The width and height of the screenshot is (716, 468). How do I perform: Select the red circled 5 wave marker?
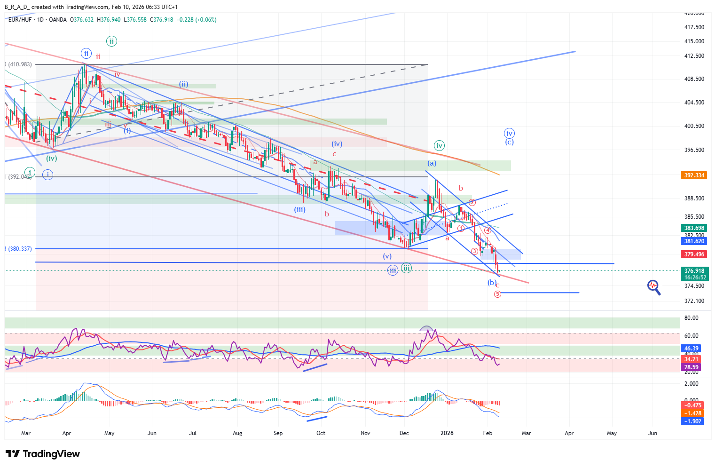pos(497,294)
